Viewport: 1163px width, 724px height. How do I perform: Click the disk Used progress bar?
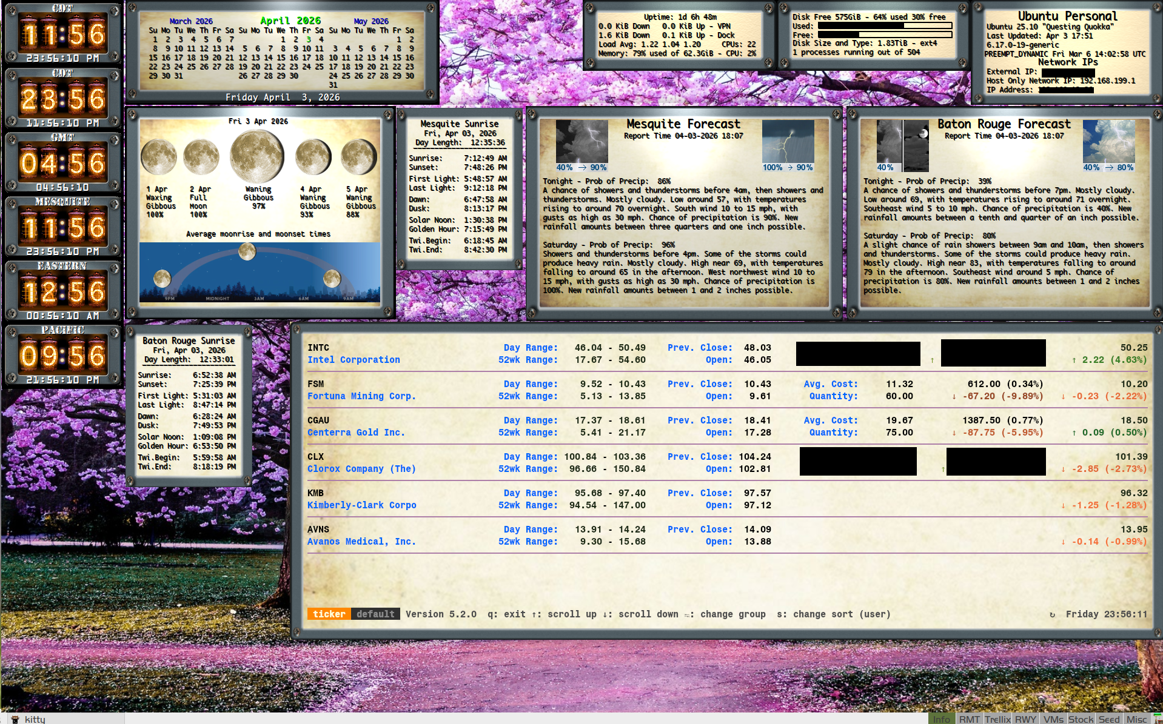coord(885,26)
